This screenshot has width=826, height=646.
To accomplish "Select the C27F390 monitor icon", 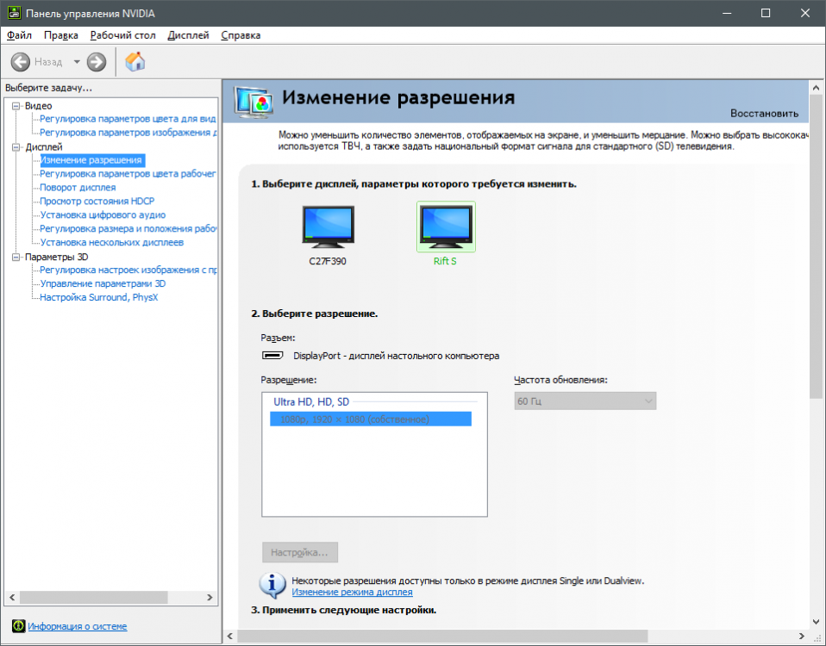I will [329, 227].
